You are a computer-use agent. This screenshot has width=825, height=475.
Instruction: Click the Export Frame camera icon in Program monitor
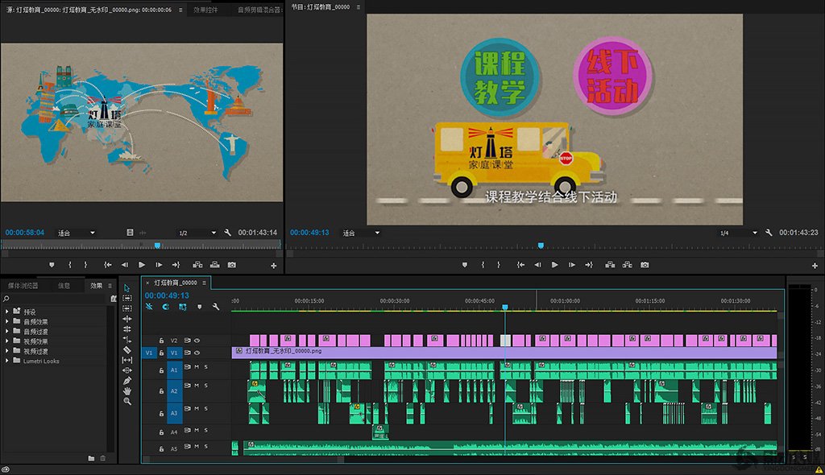tap(645, 265)
